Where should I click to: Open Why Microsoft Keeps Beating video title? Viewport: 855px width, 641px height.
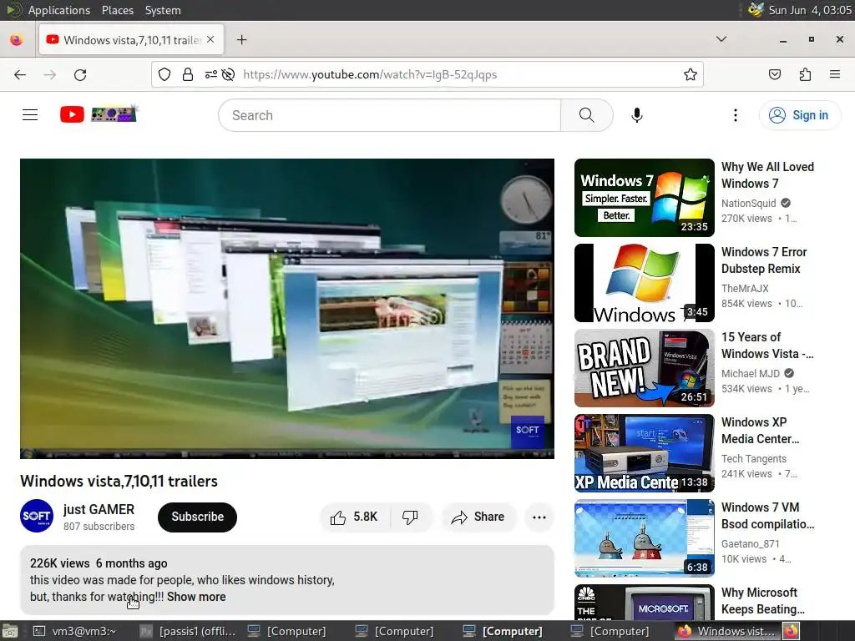(x=763, y=601)
